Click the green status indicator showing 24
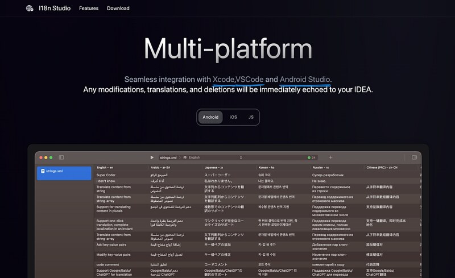Viewport: 455px width, 278px height. [x=311, y=157]
